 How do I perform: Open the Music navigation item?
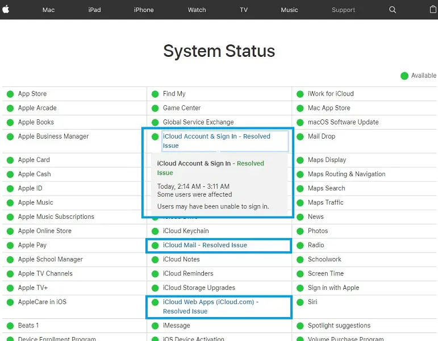(289, 10)
